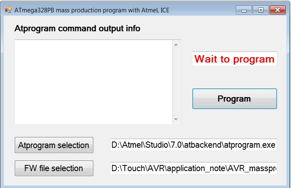Click the output box vertical scrollbar track
This screenshot has width=291, height=188.
click(x=176, y=82)
